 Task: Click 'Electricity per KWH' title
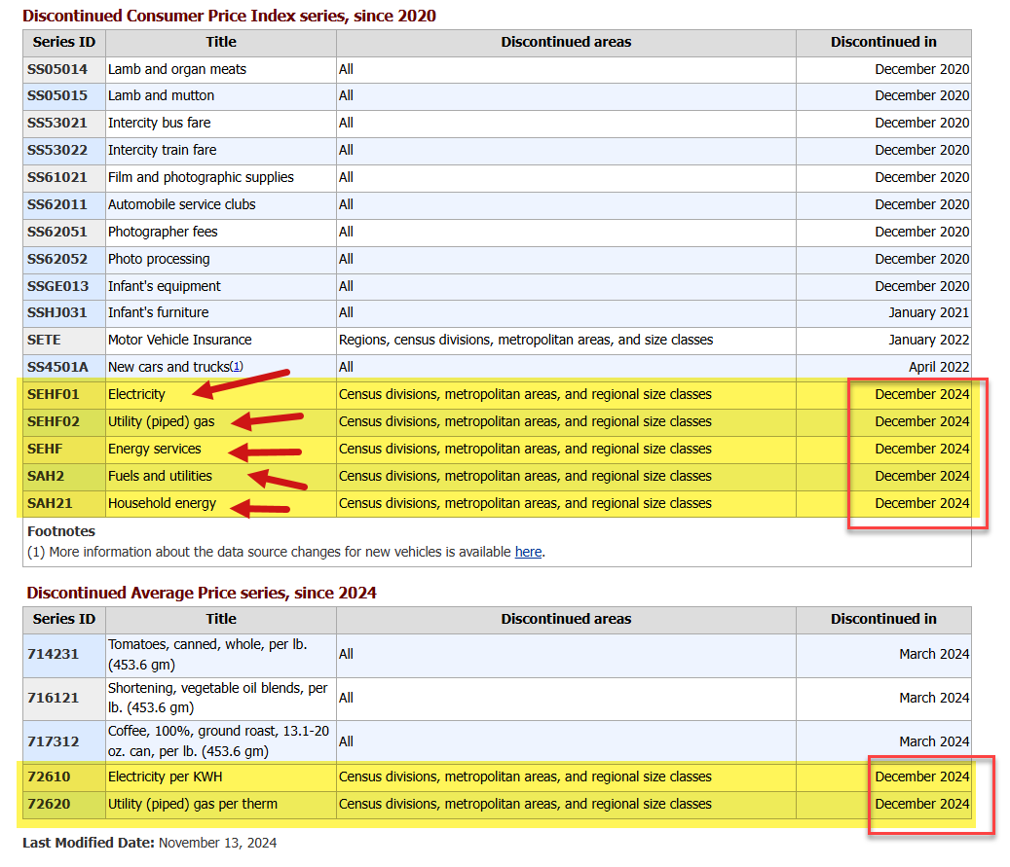click(x=165, y=777)
